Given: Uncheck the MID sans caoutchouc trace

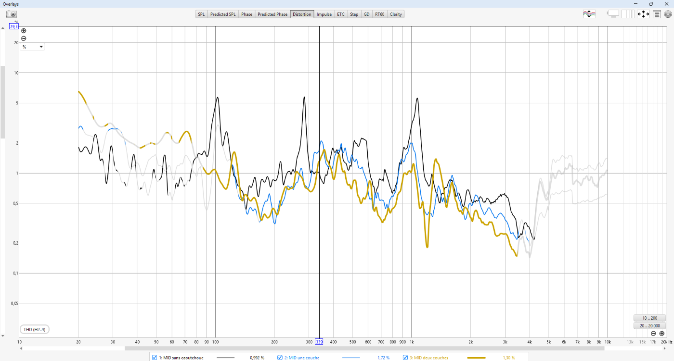Looking at the screenshot, I should (x=155, y=358).
